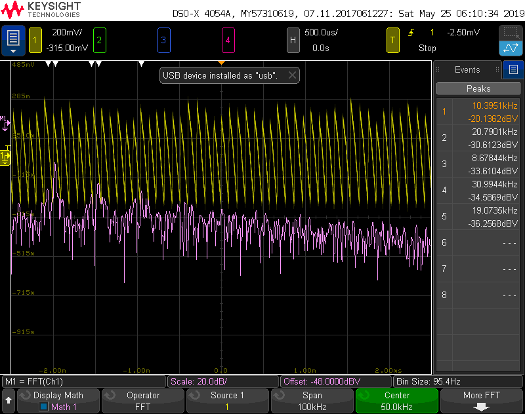
Task: Select Channel 3 settings
Action: 163,40
